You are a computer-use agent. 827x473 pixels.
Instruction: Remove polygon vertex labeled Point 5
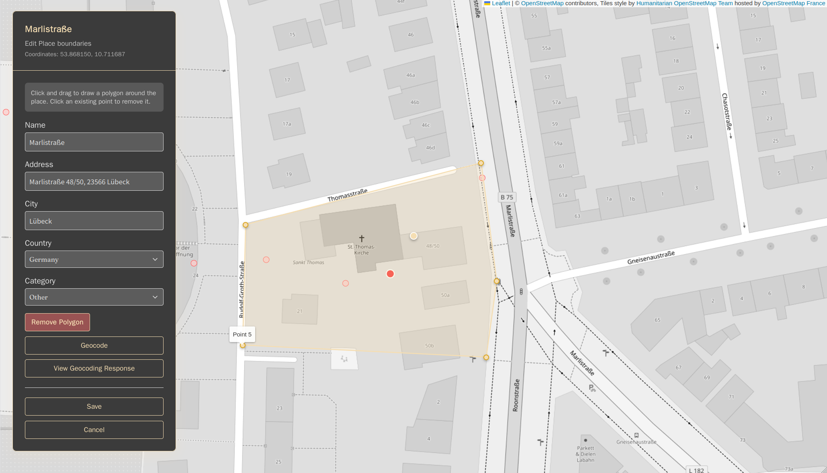click(243, 345)
